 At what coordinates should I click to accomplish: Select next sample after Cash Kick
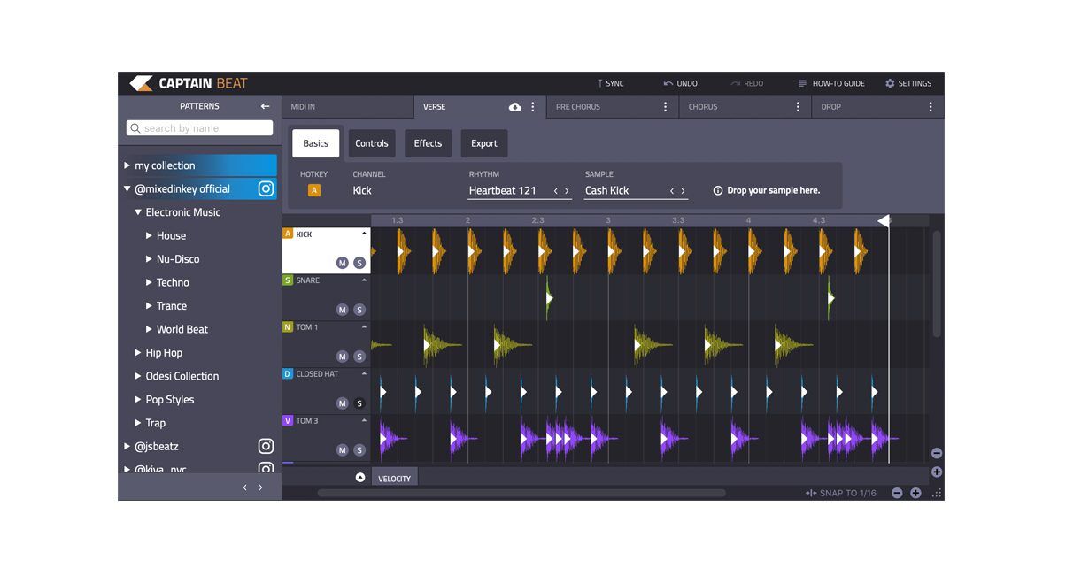click(683, 191)
